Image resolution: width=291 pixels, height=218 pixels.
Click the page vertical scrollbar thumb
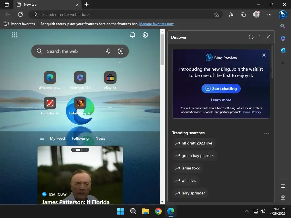click(x=162, y=50)
